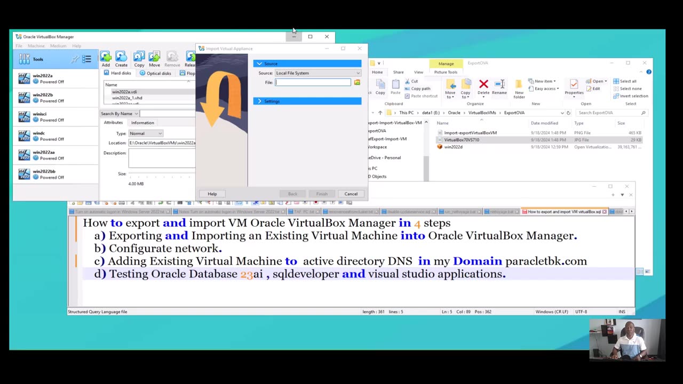
Task: Pin the Tools entry with the pin icon
Action: (75, 59)
